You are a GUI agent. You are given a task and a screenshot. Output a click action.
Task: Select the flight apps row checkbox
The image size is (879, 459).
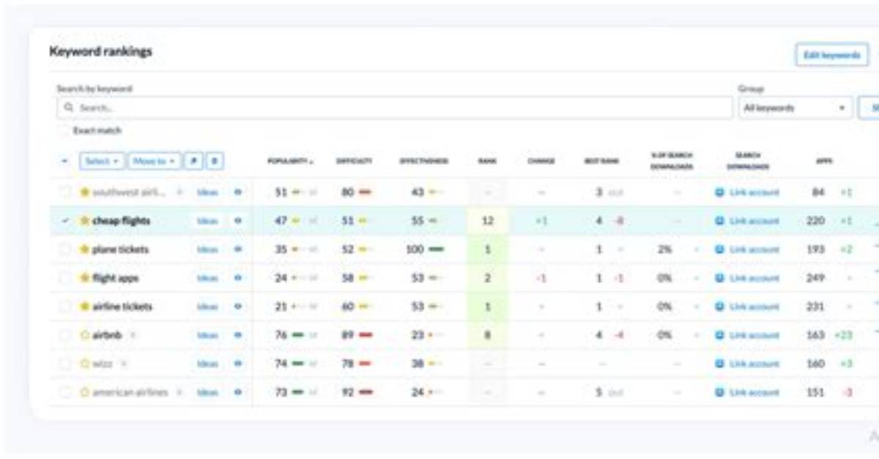65,278
